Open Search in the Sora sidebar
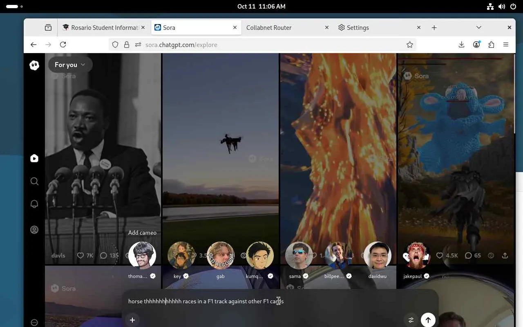This screenshot has width=523, height=327. click(34, 181)
